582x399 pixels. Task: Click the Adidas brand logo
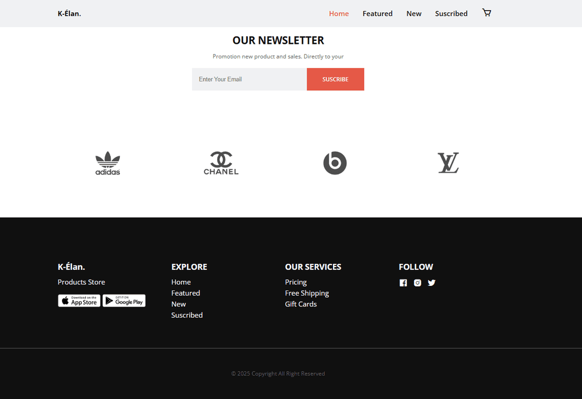[107, 163]
